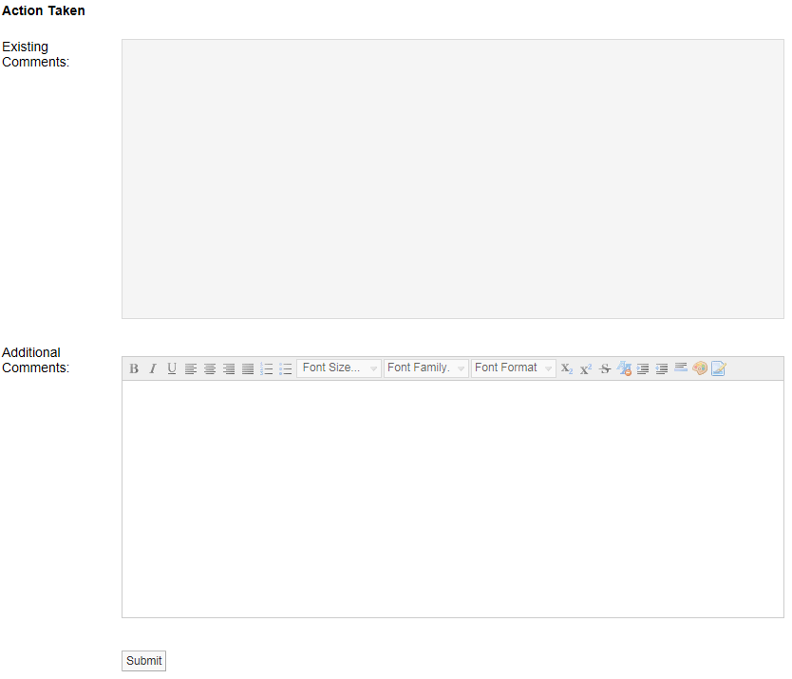Insert a bulleted list
The image size is (792, 679).
click(286, 368)
